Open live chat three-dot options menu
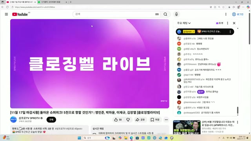Image resolution: width=251 pixels, height=141 pixels. coord(227,23)
